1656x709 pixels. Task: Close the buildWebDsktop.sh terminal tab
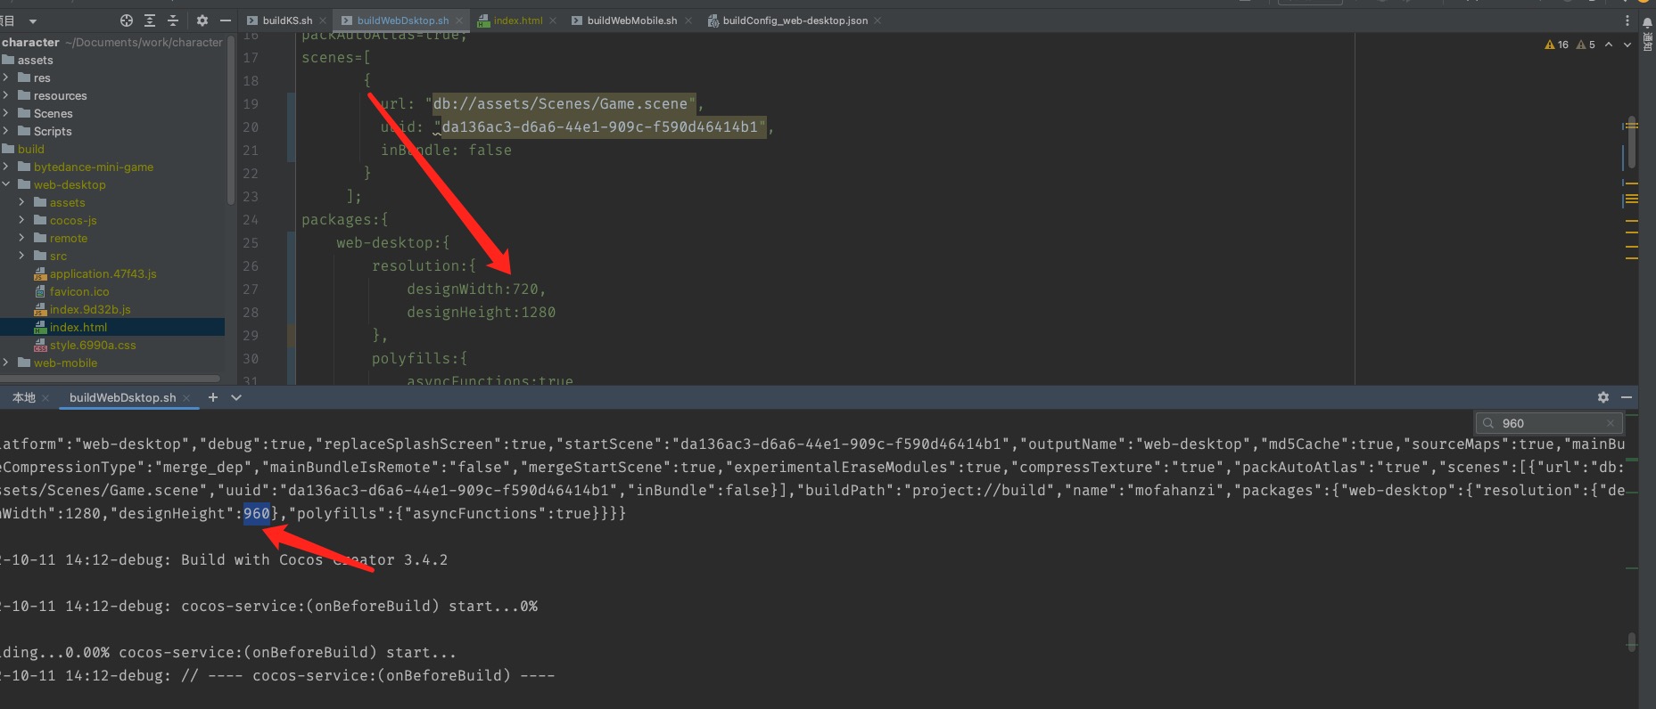coord(186,398)
